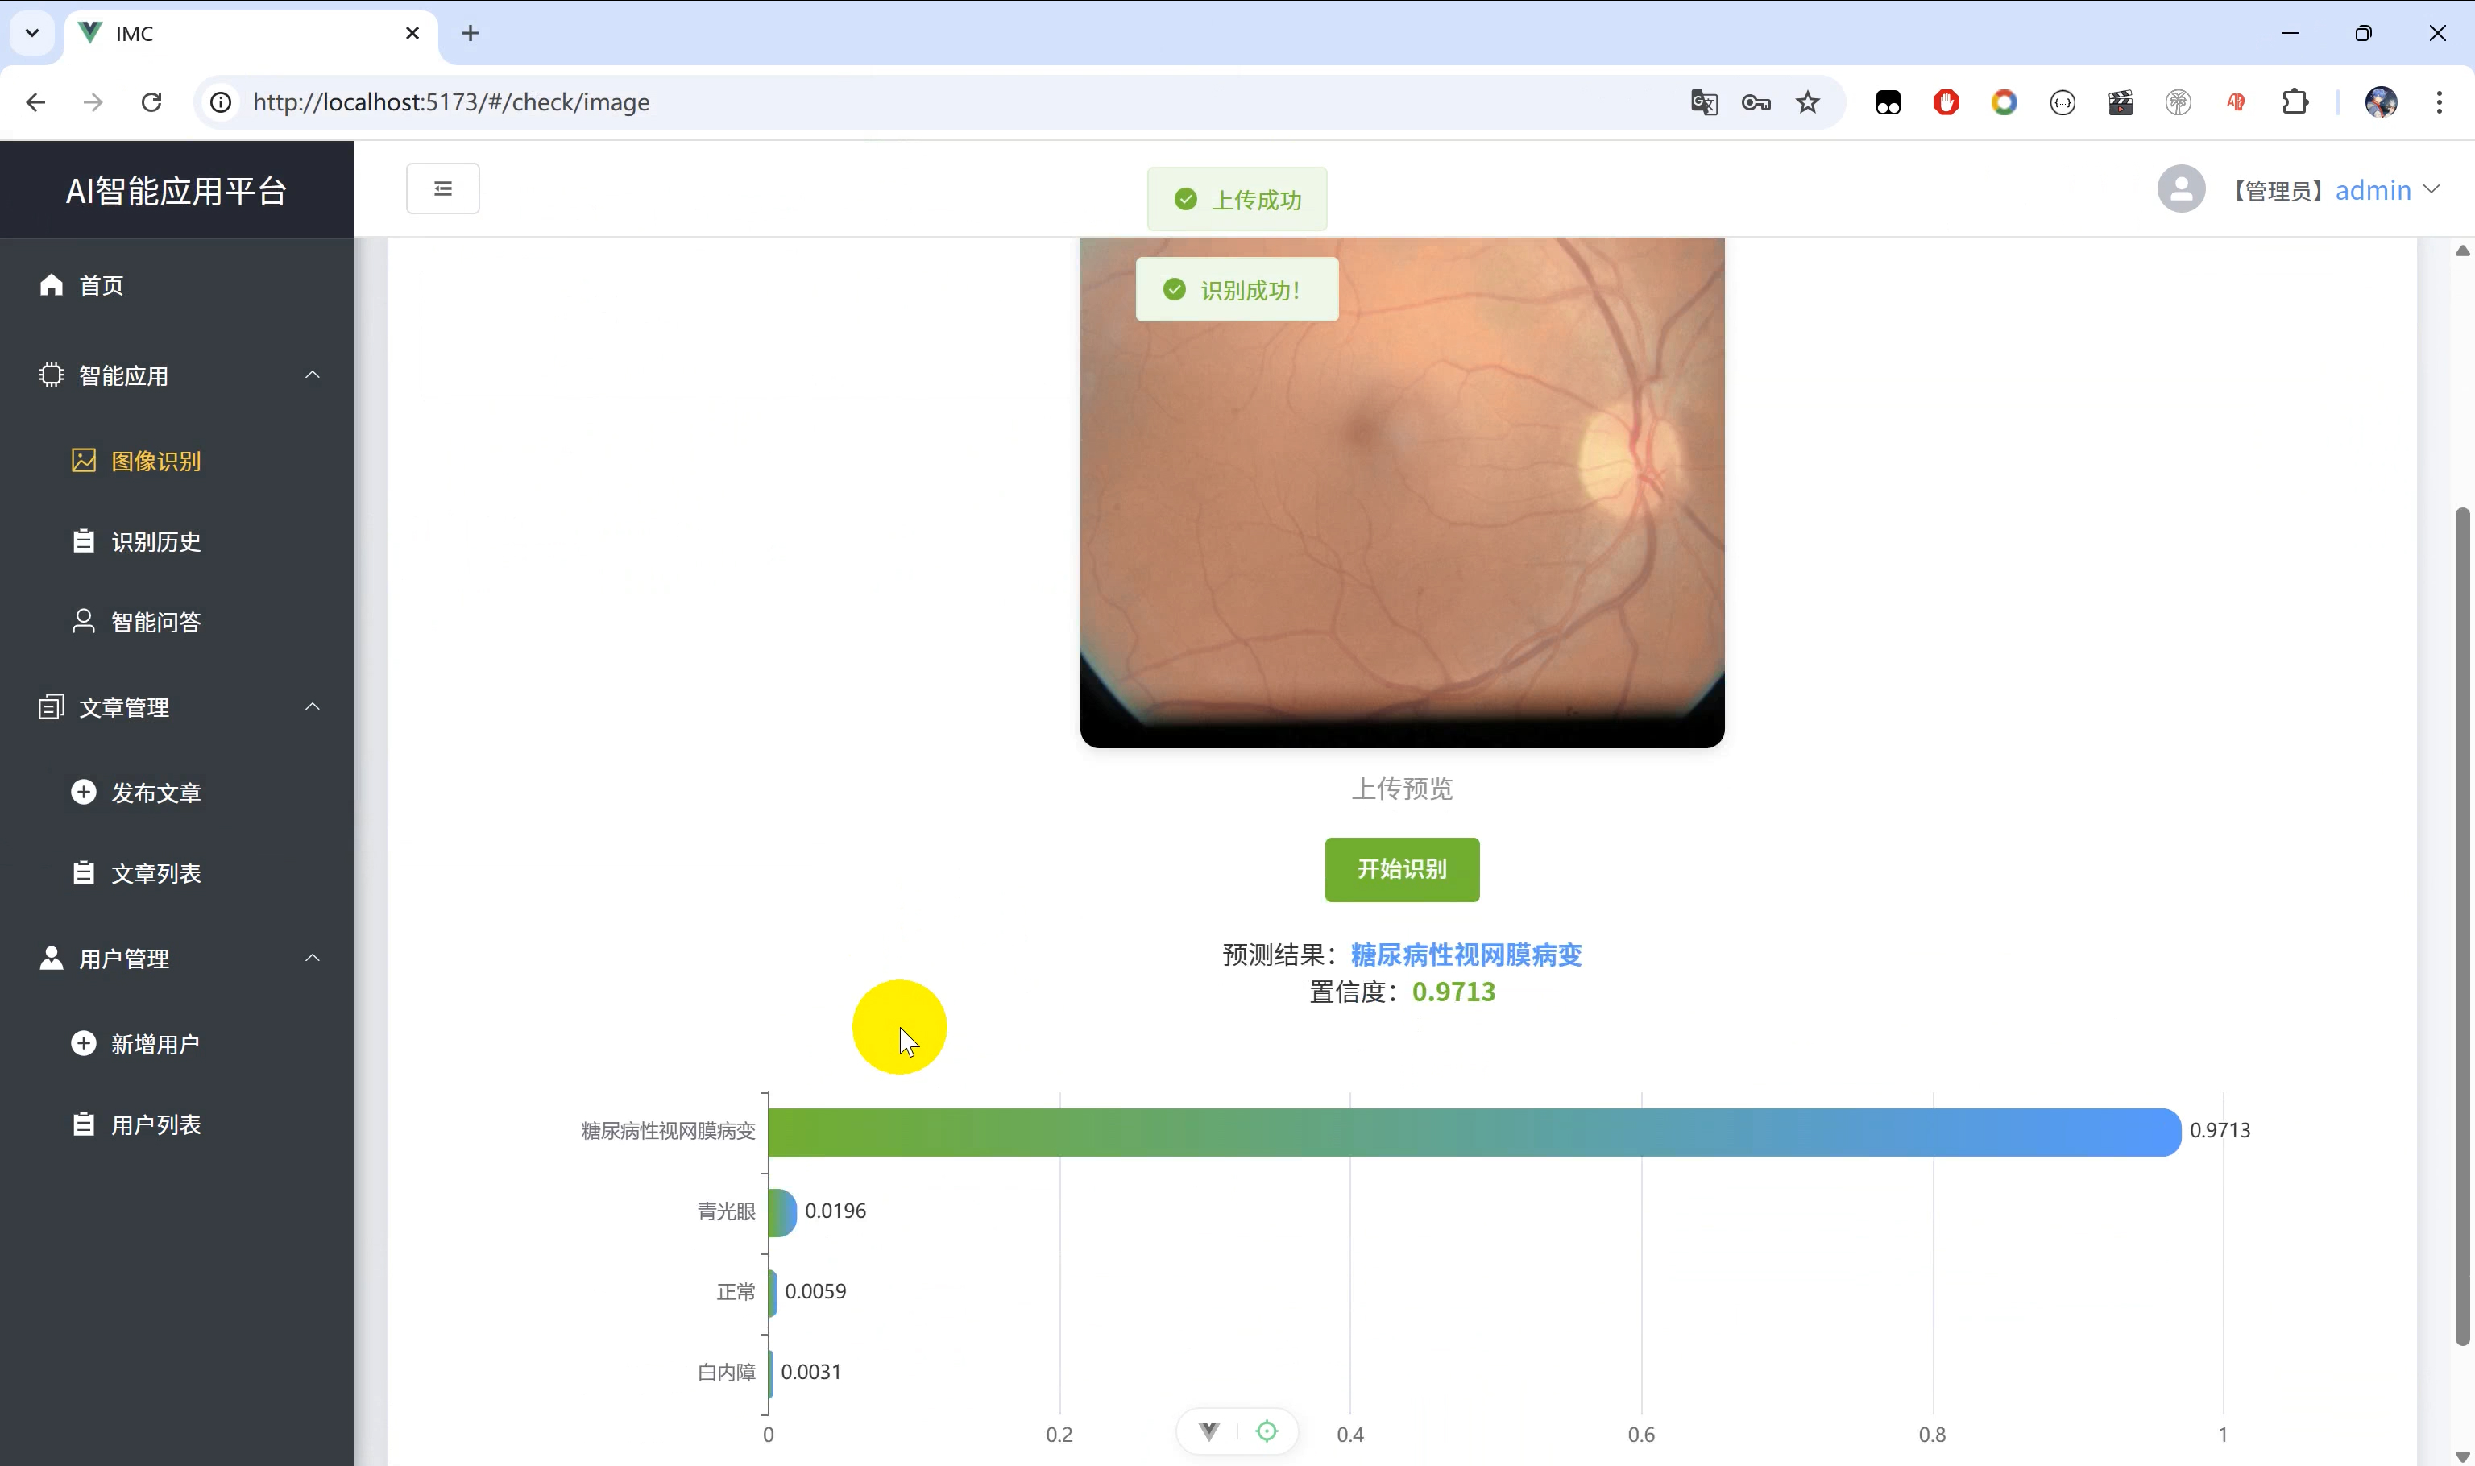The height and width of the screenshot is (1466, 2475).
Task: Open 发布文章 publish article page
Action: [x=155, y=793]
